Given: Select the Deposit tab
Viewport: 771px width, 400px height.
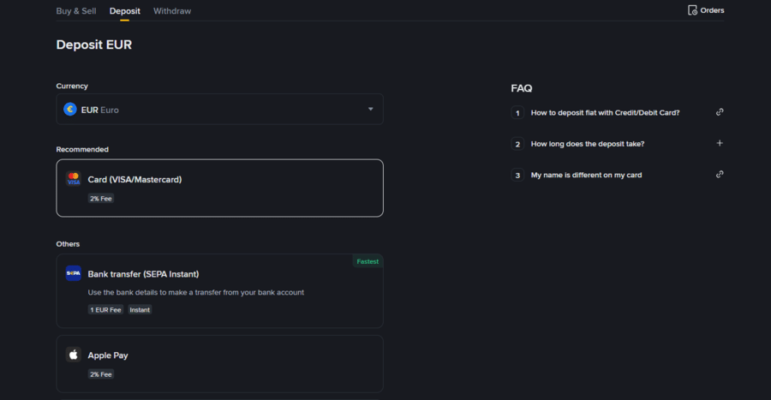Looking at the screenshot, I should click(x=124, y=11).
